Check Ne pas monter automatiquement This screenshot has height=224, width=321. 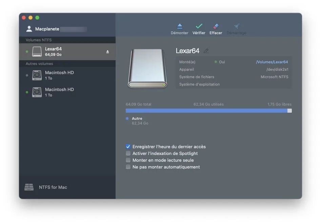(x=128, y=167)
